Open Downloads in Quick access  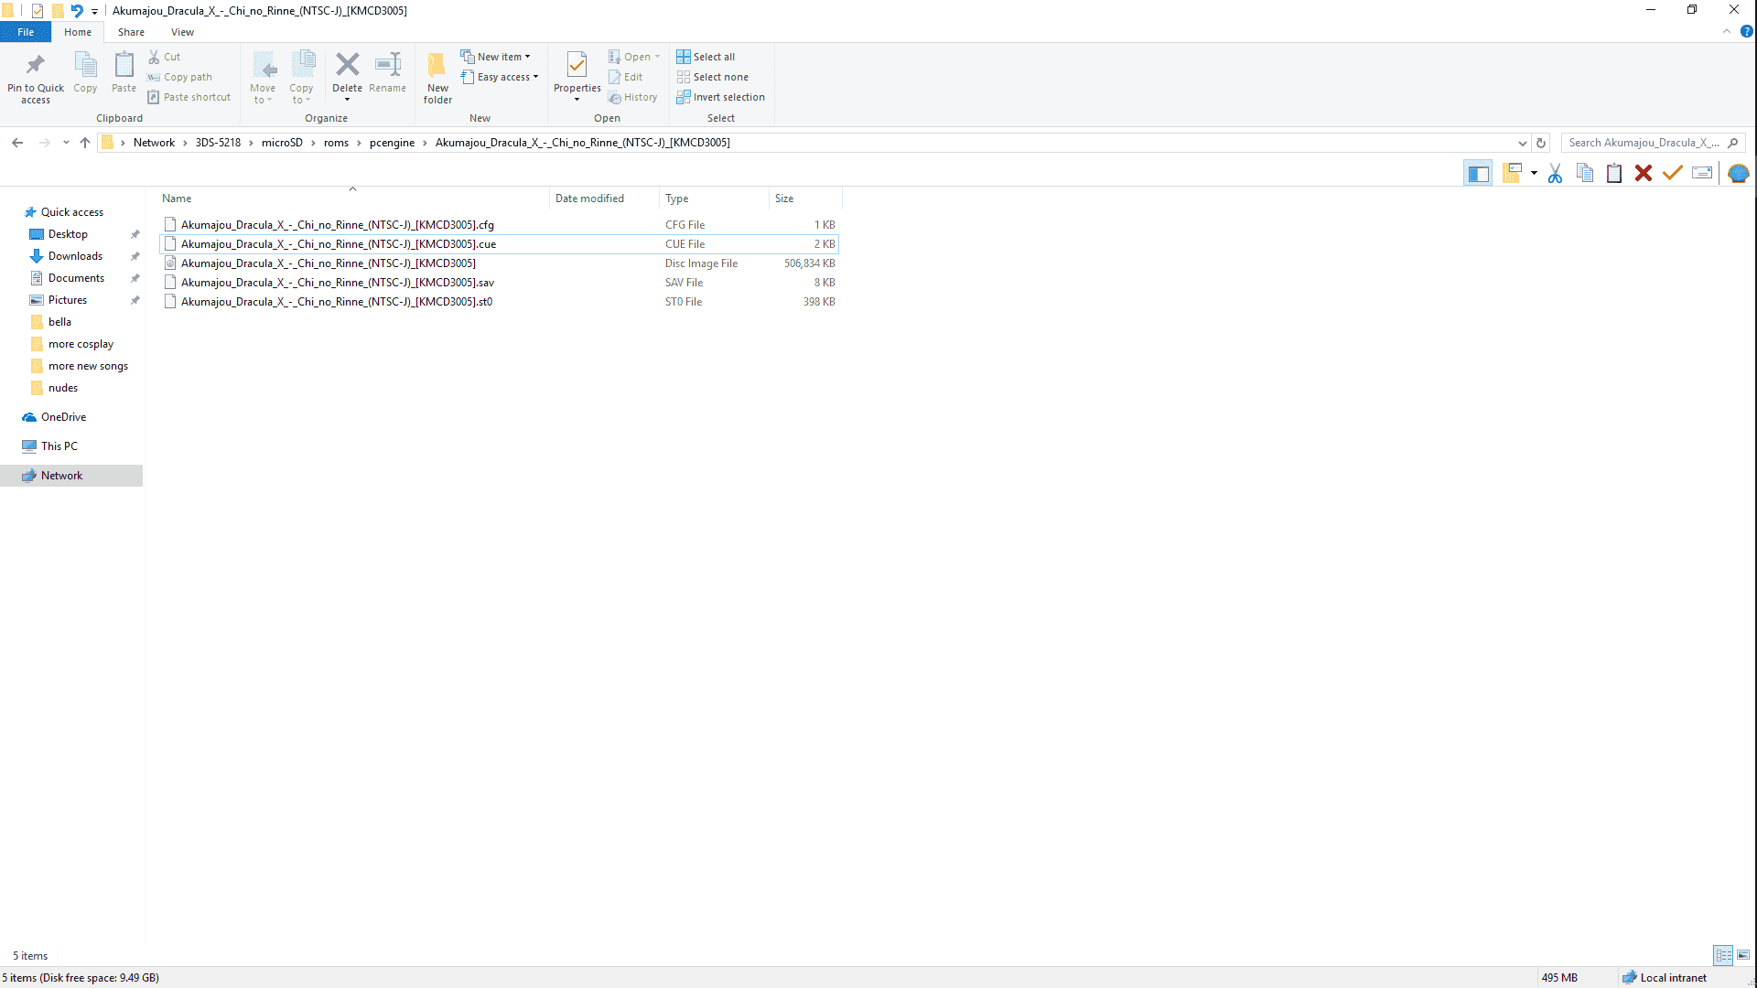tap(75, 256)
